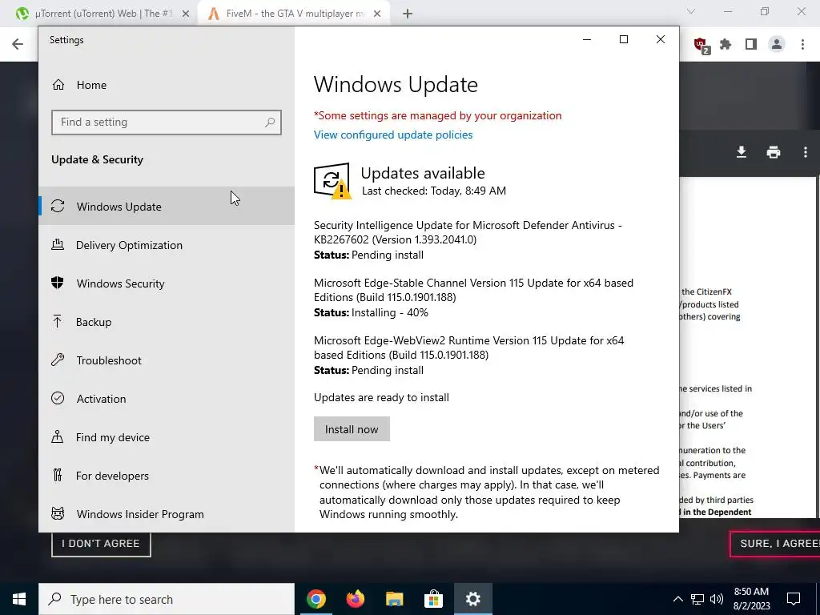This screenshot has height=615, width=820.
Task: Click the network tray icon
Action: tap(697, 599)
